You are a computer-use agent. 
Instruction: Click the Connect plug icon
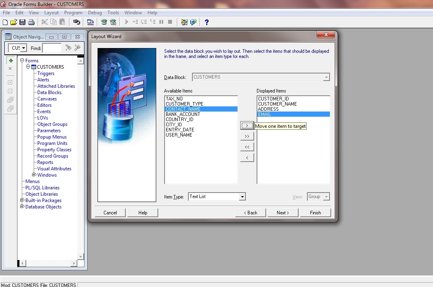pyautogui.click(x=77, y=22)
